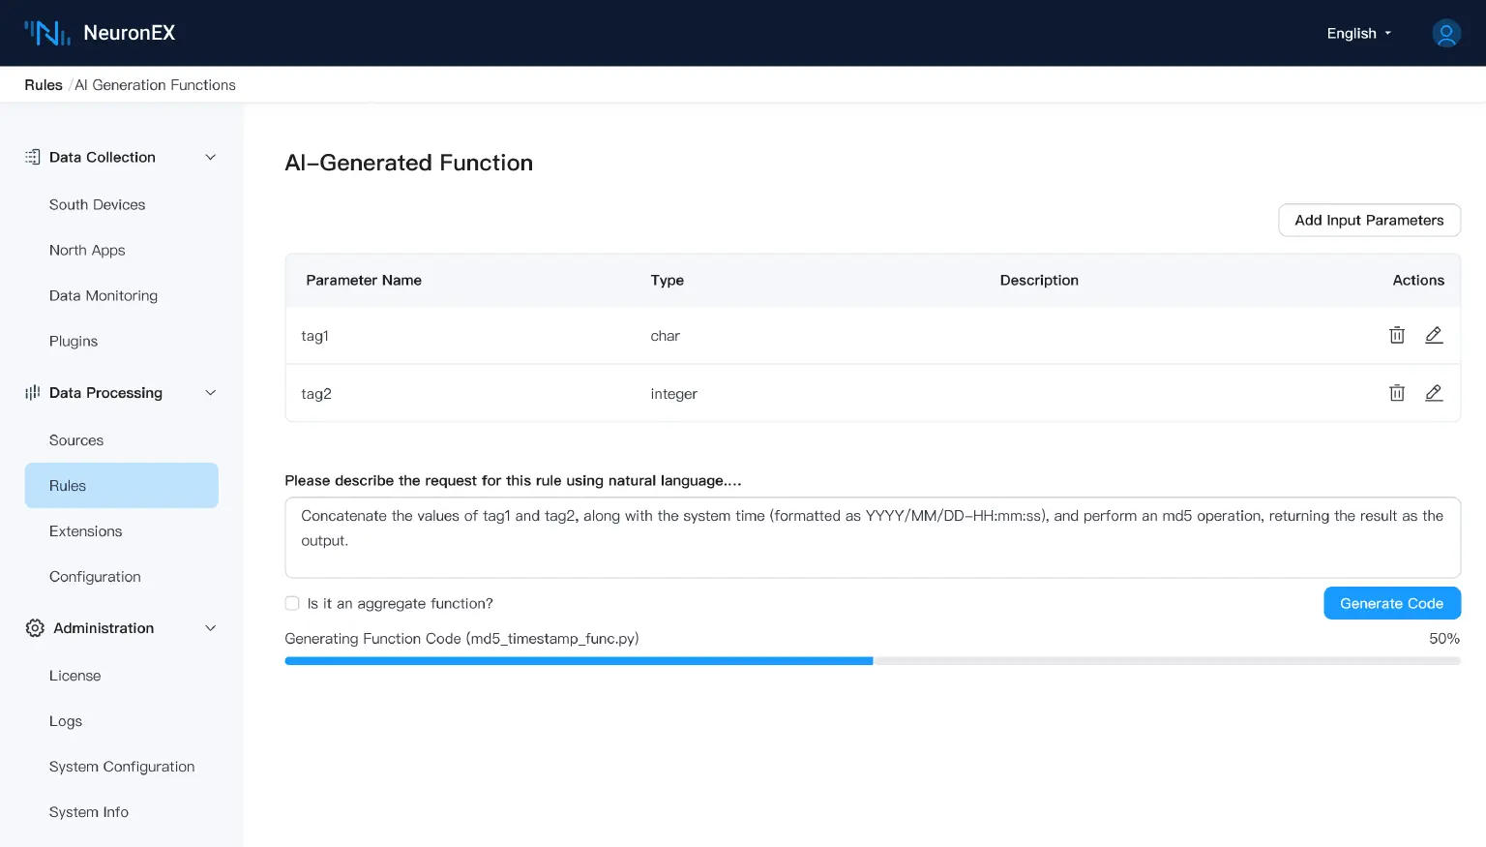1486x847 pixels.
Task: Enable the aggregate function checkbox
Action: (x=292, y=603)
